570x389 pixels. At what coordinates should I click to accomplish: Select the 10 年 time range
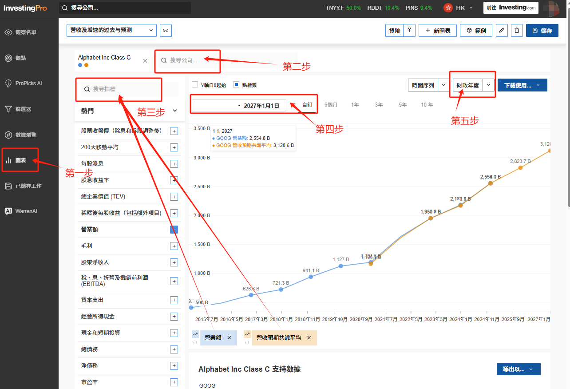[427, 105]
